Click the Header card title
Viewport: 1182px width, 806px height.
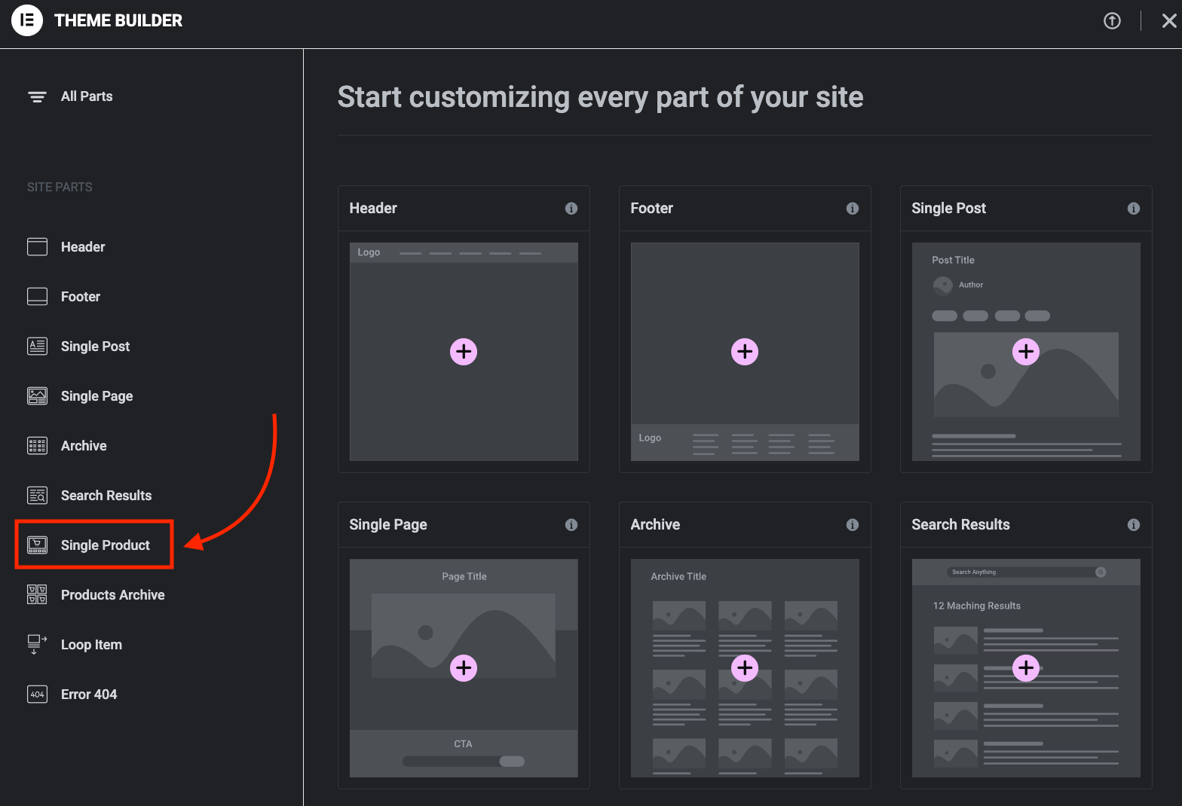(373, 209)
